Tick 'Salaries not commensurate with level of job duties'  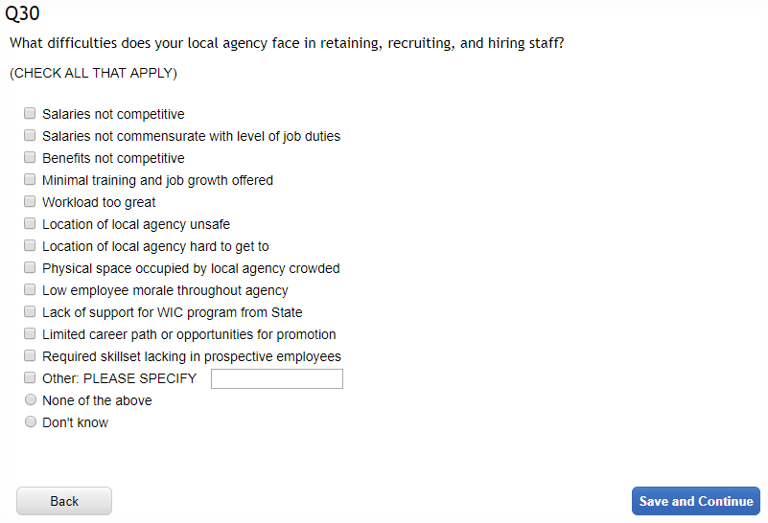coord(30,135)
